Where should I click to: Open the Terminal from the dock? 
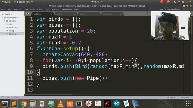(x=5, y=103)
